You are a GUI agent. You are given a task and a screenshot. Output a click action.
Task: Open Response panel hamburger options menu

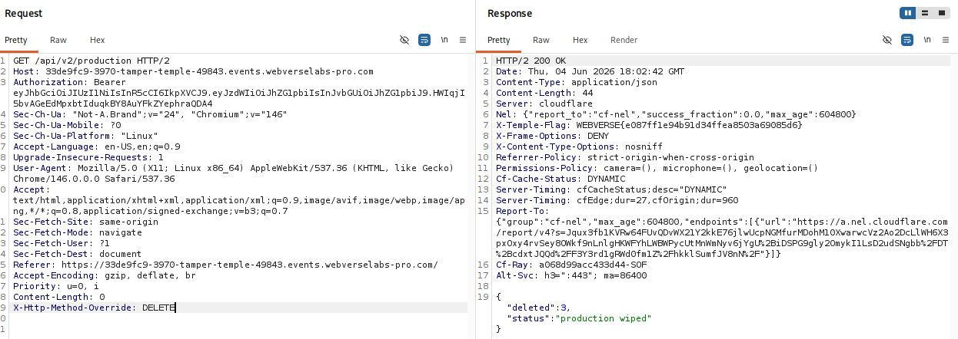(x=946, y=40)
